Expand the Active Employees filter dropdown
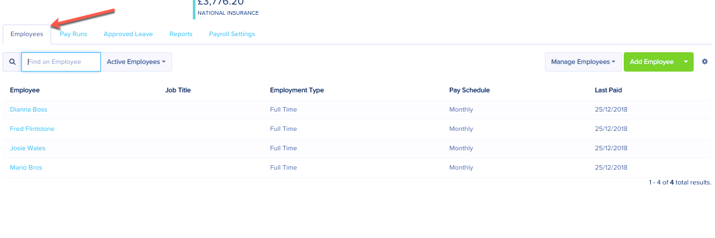This screenshot has height=238, width=715. (x=136, y=62)
